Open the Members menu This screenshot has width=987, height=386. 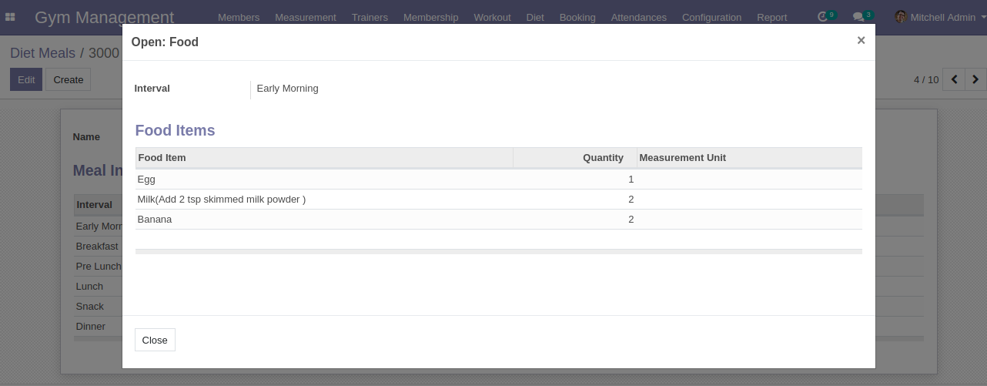coord(239,17)
